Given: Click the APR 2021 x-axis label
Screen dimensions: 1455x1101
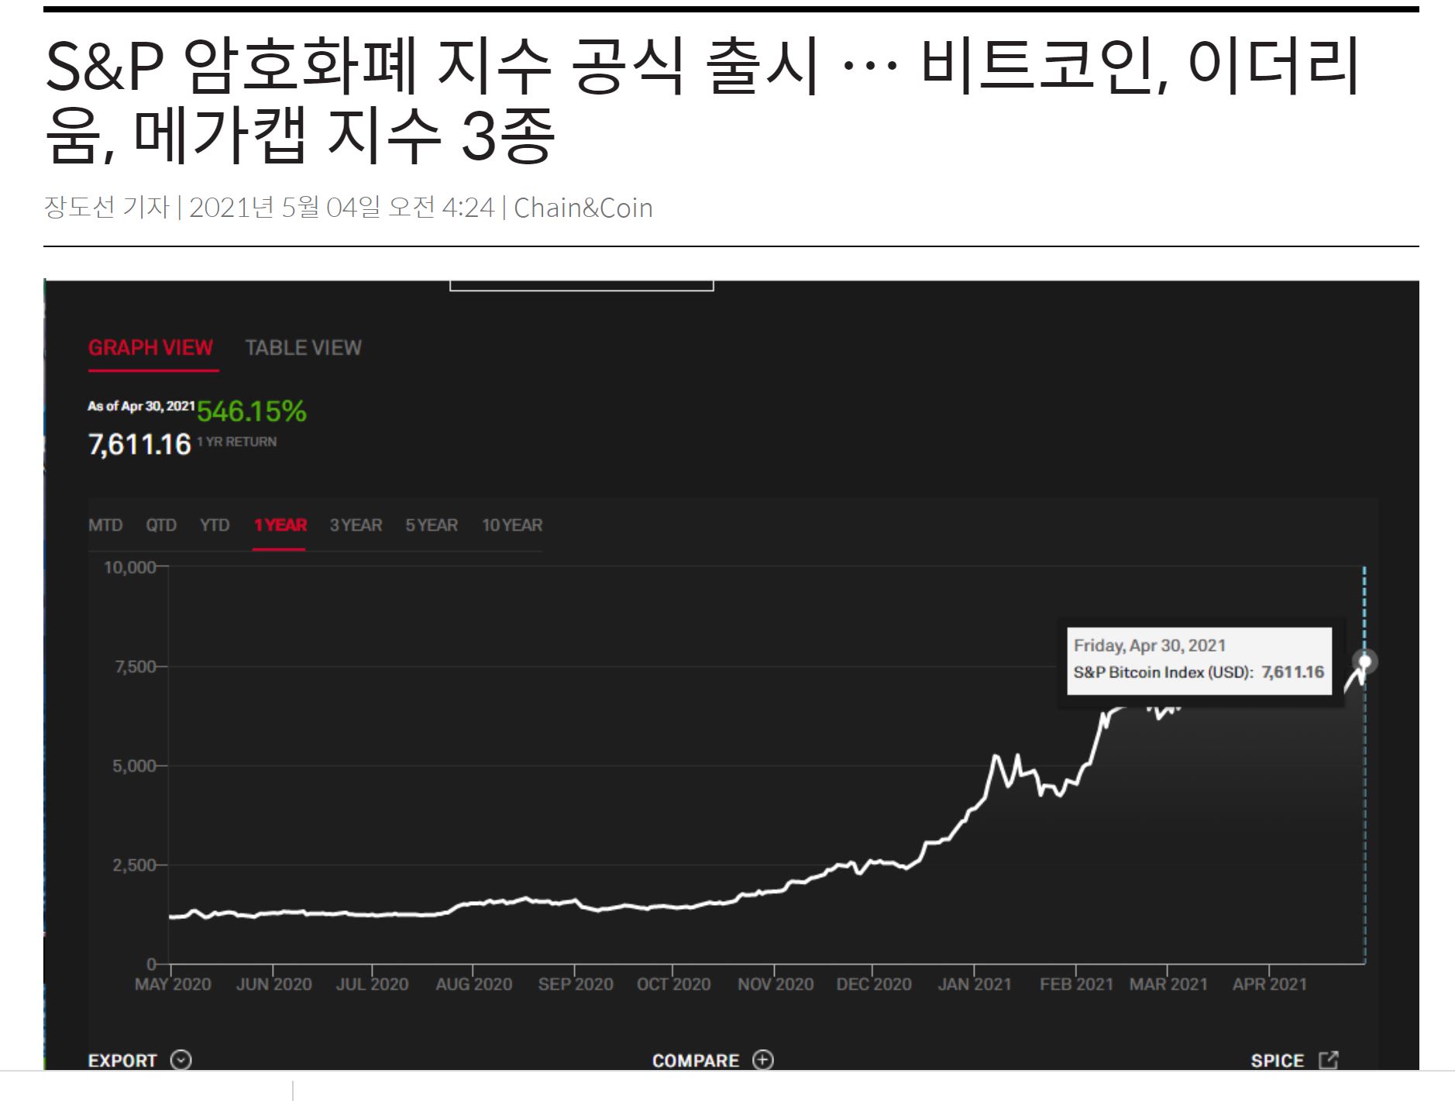Looking at the screenshot, I should coord(1269,984).
